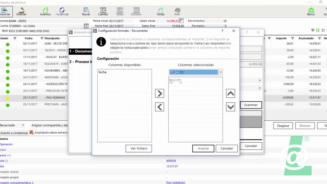Click the Banco toolbar icon
This screenshot has width=327, height=184.
(311, 11)
